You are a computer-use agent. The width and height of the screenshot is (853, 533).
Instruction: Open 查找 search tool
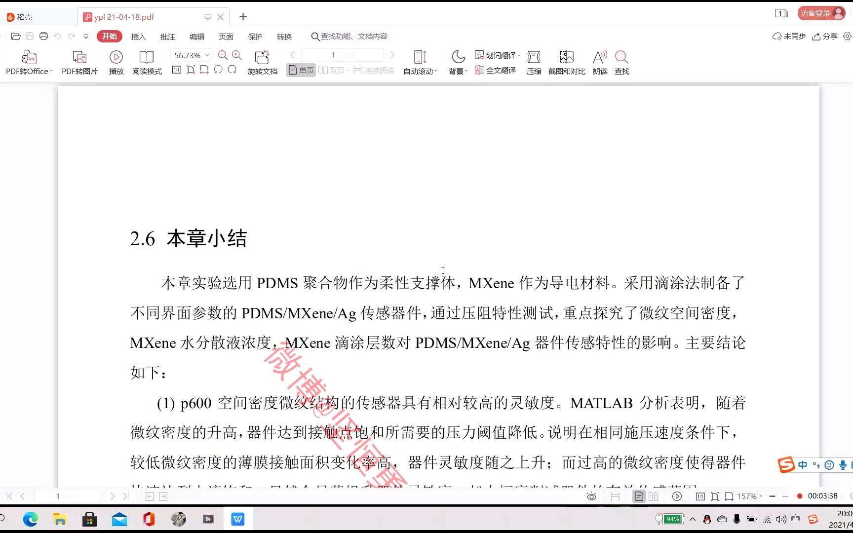tap(622, 63)
